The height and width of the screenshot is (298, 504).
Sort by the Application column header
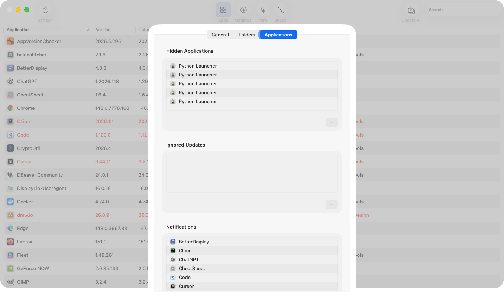pyautogui.click(x=48, y=30)
